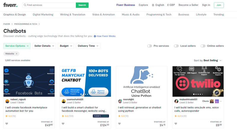Open Music & Audio category
237x132 pixels.
pyautogui.click(x=131, y=14)
